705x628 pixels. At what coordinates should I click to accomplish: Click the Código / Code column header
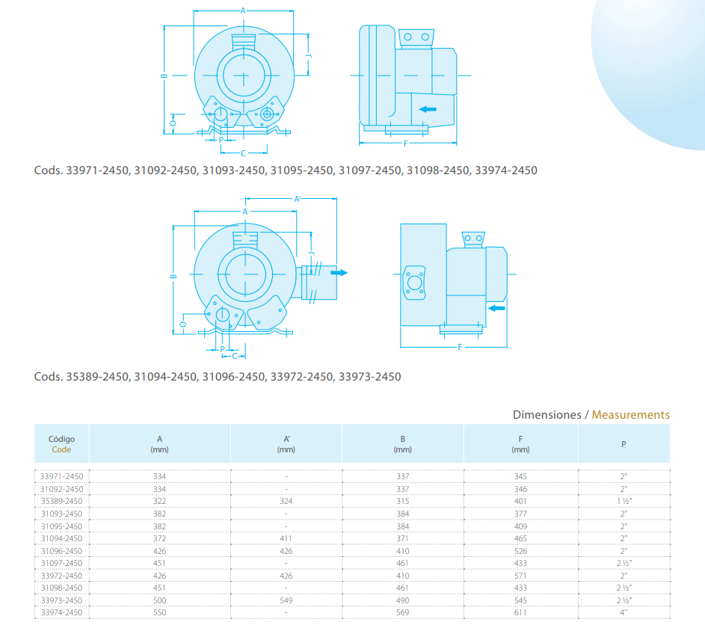pyautogui.click(x=61, y=443)
